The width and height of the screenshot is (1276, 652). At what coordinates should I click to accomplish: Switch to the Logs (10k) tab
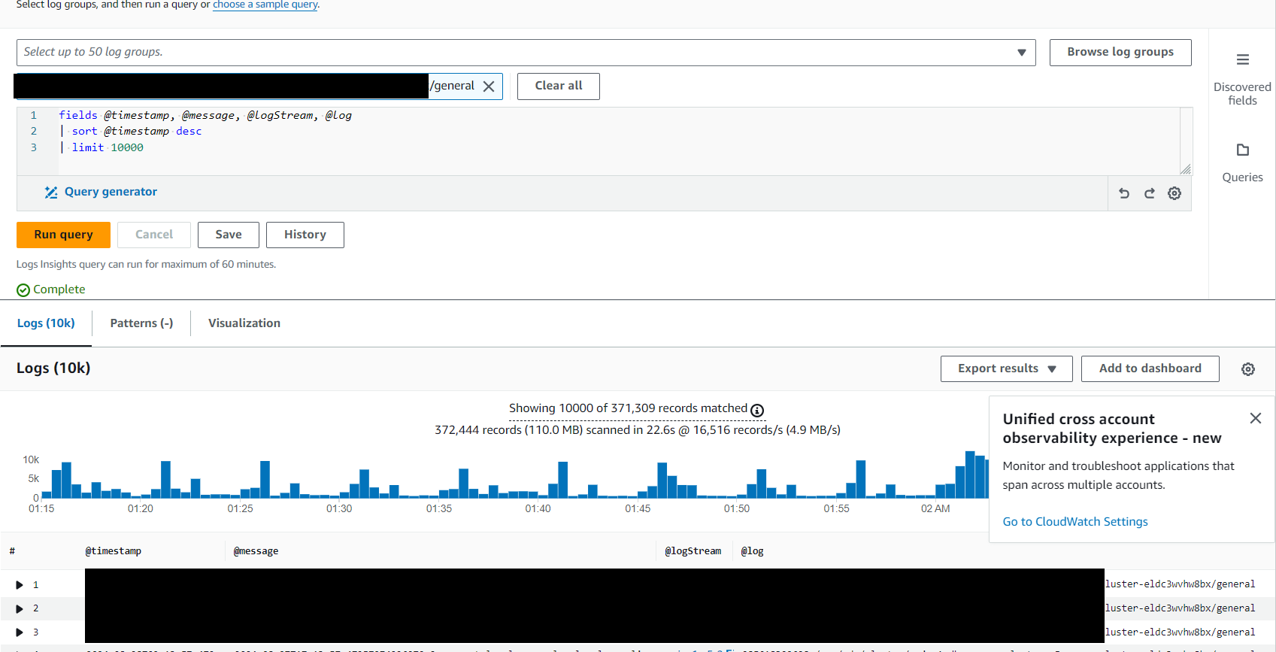coord(46,323)
